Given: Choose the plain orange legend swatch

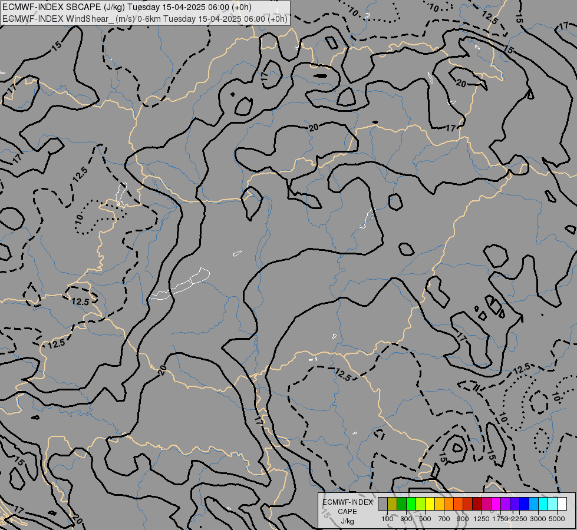Looking at the screenshot, I should [449, 504].
